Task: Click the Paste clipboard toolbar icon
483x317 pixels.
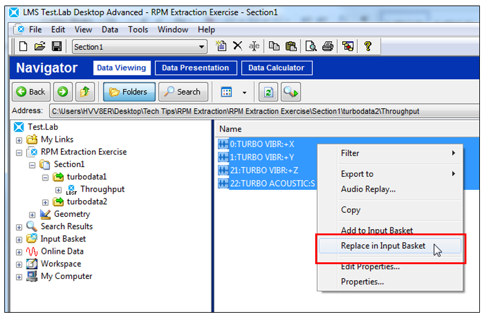Action: coord(291,47)
